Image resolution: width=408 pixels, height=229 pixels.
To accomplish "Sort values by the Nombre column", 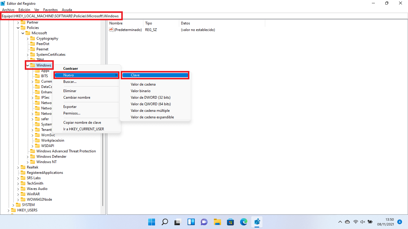I will coord(125,23).
